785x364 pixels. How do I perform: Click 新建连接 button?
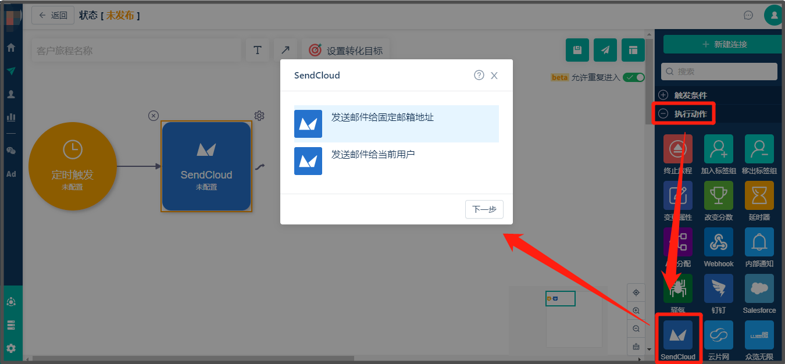[723, 44]
